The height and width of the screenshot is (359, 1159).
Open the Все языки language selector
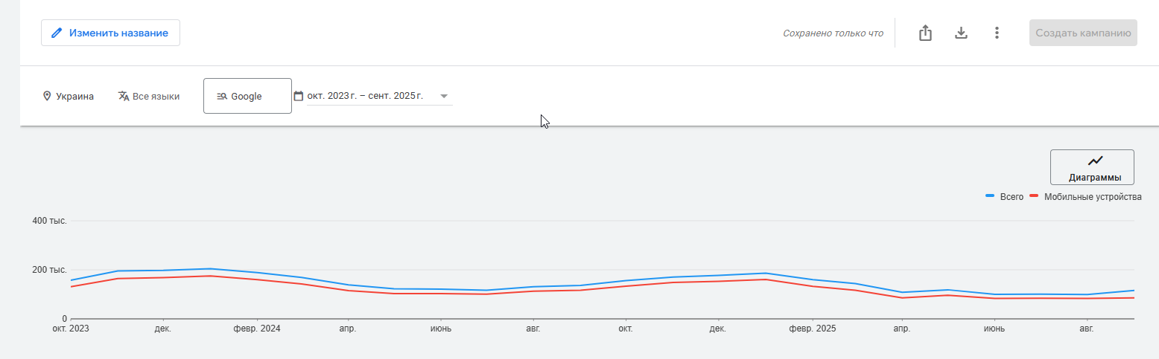click(x=156, y=96)
